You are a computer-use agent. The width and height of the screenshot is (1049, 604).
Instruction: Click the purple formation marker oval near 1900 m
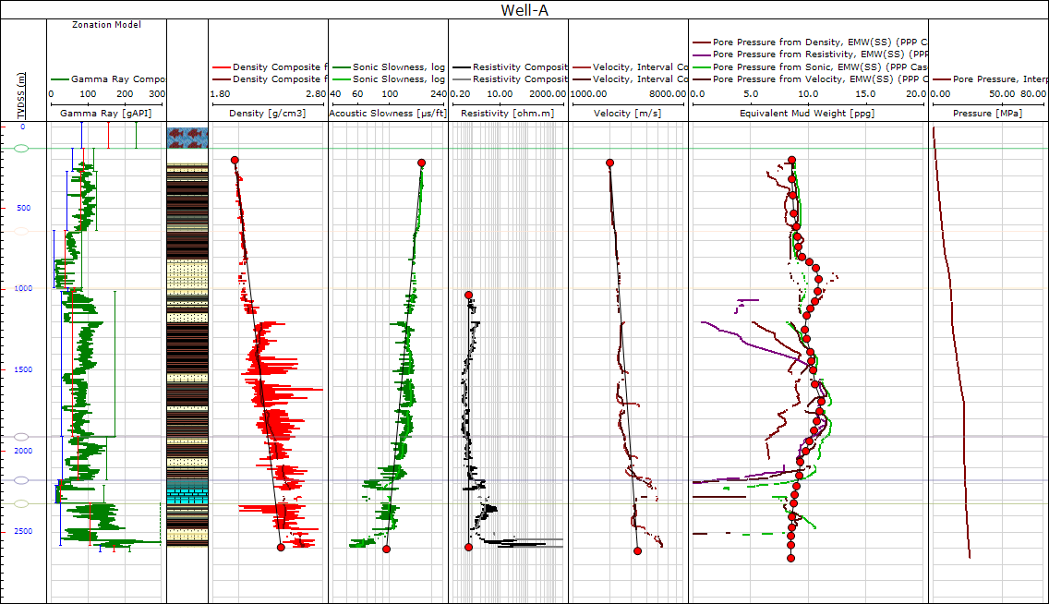point(22,437)
